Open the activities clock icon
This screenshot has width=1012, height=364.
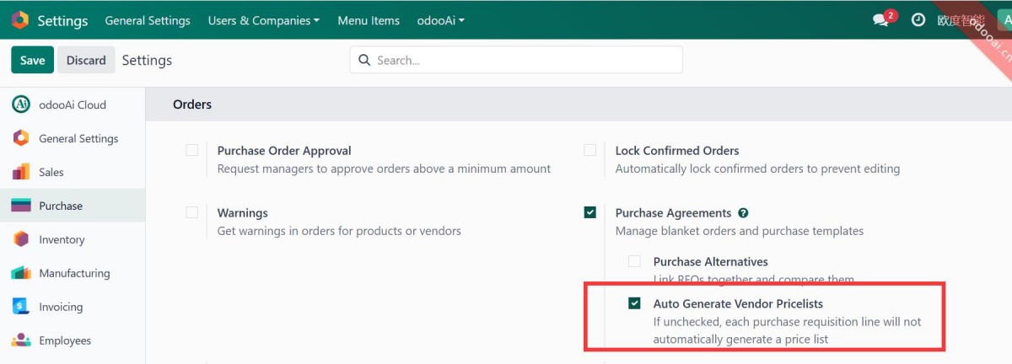918,20
